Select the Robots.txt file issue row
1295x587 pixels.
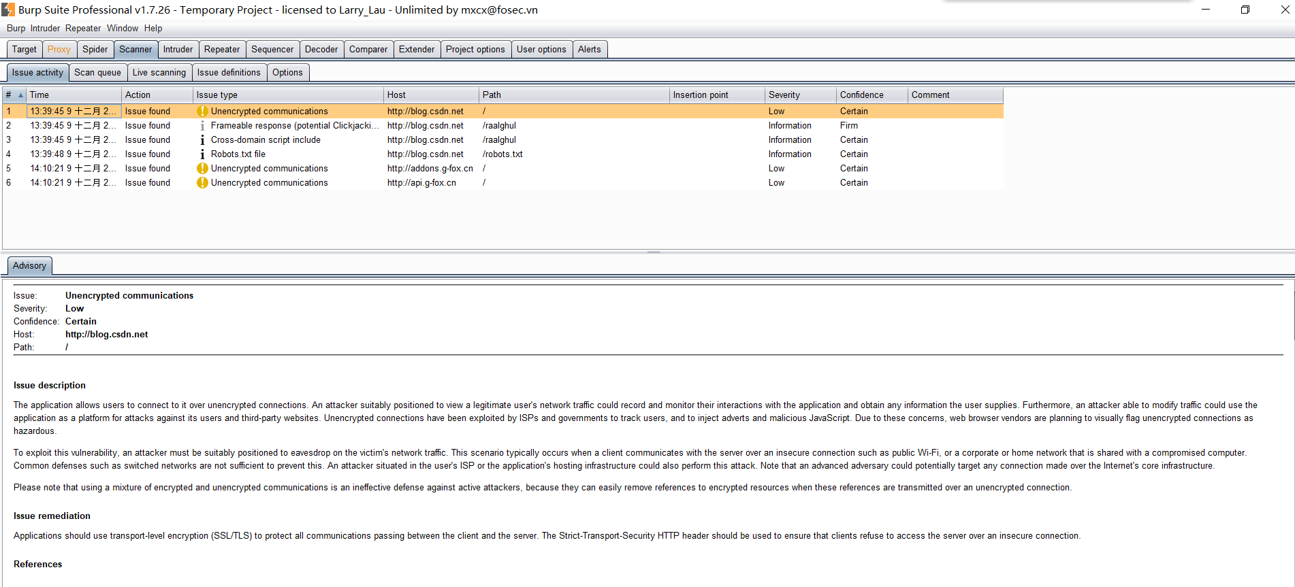[x=503, y=154]
